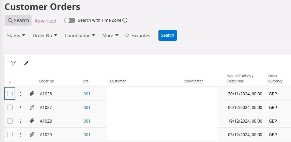
Task: Open the info icon beside Search with Time Zone
Action: 125,20
